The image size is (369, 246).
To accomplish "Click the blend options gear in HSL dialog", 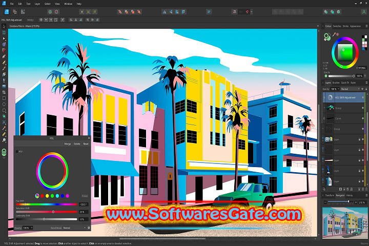I will pyautogui.click(x=89, y=228).
